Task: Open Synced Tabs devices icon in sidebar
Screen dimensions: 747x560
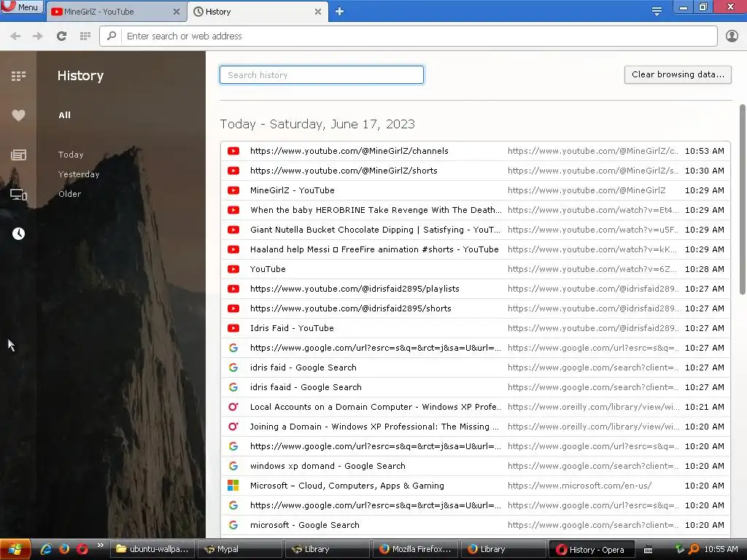Action: [18, 194]
